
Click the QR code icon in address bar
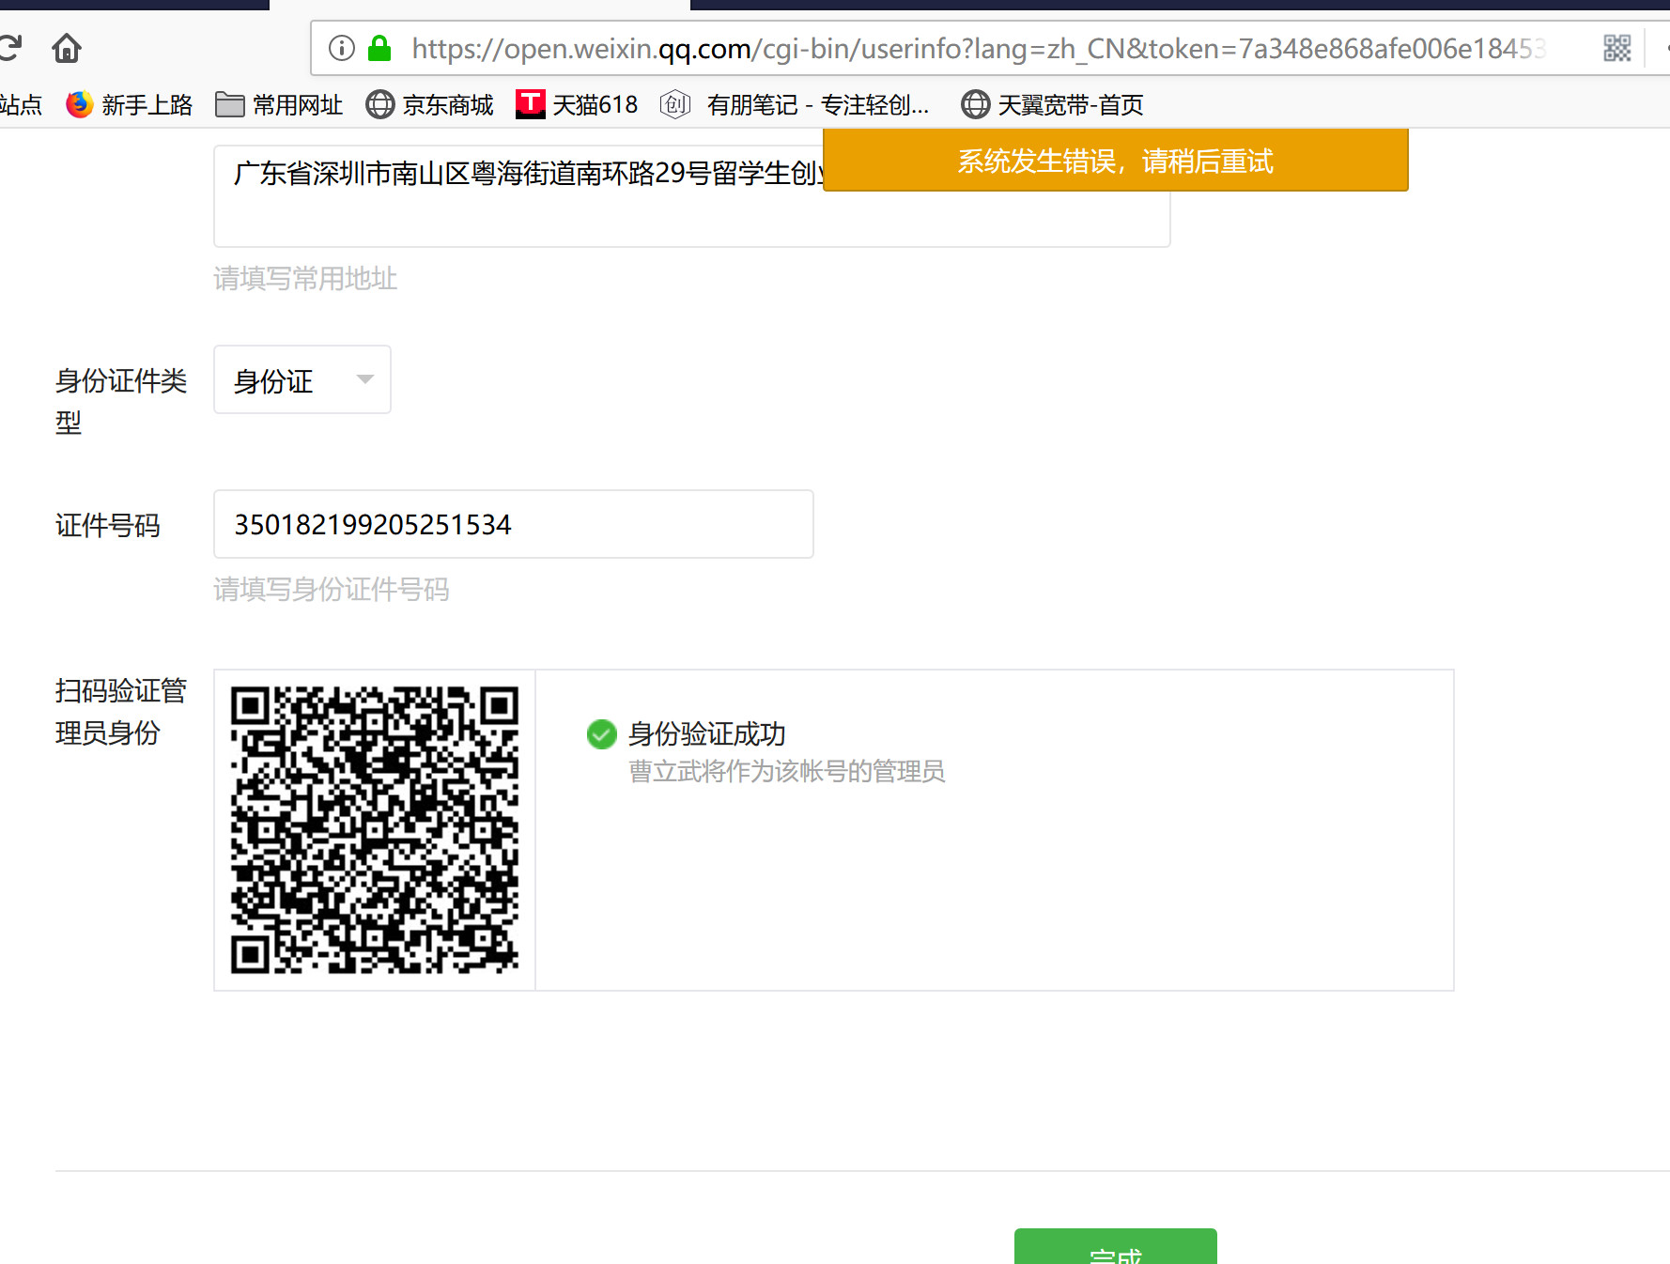1617,48
